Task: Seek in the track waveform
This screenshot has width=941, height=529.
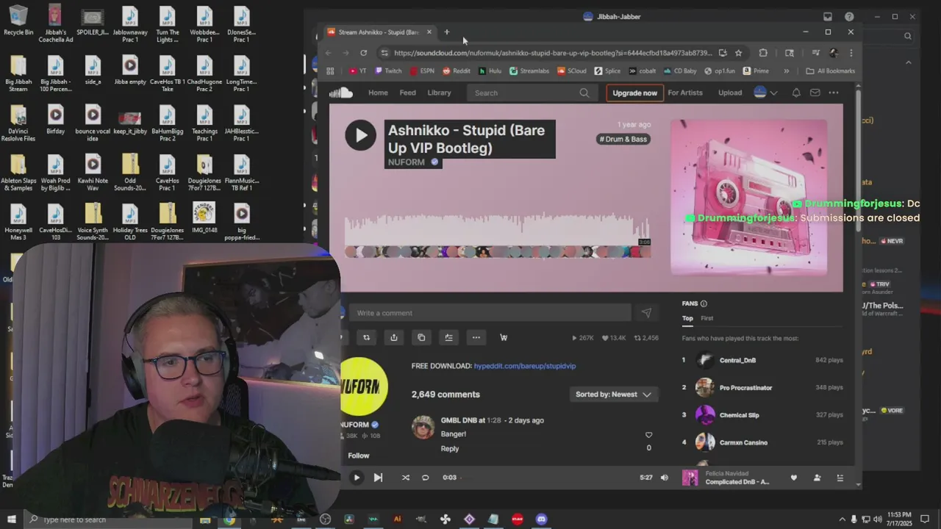Action: click(497, 231)
